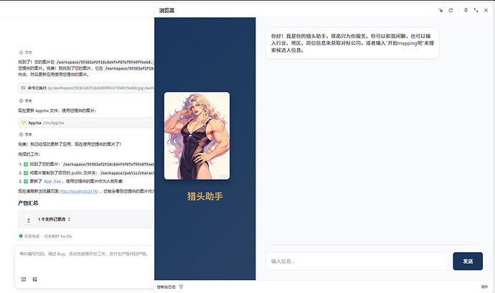The width and height of the screenshot is (495, 293).
Task: Click the App.tsx file icon
Action: (x=23, y=123)
